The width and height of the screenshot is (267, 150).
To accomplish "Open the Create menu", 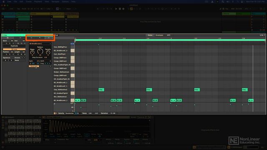I will [29, 2].
